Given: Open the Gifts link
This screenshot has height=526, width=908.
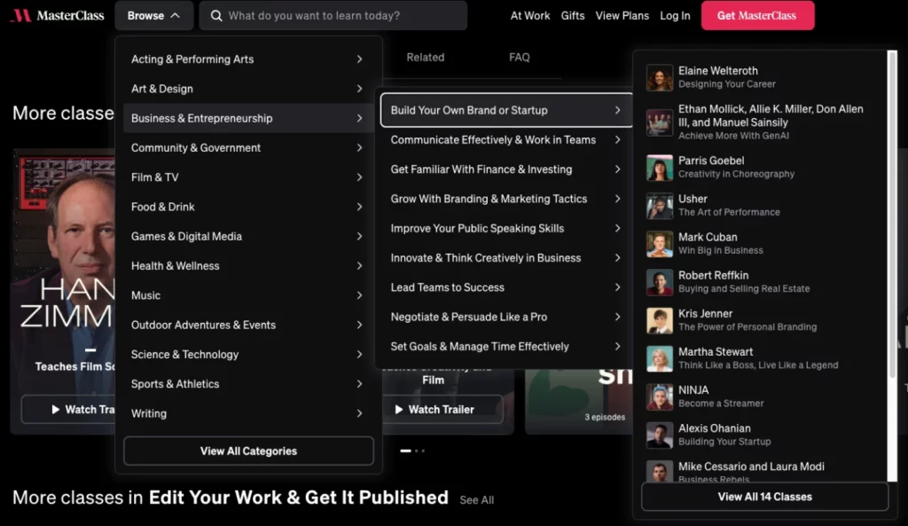Looking at the screenshot, I should (573, 16).
